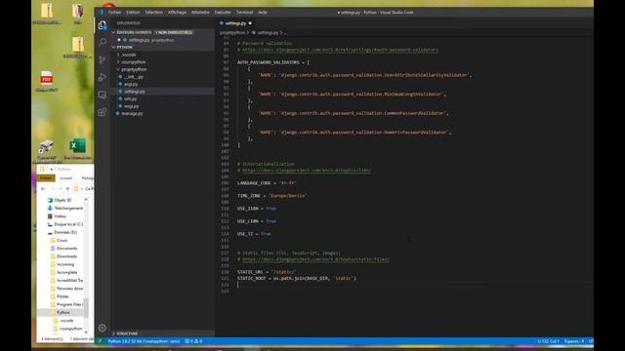Click the VS Code logo in the title bar
625x351 pixels.
click(x=101, y=13)
